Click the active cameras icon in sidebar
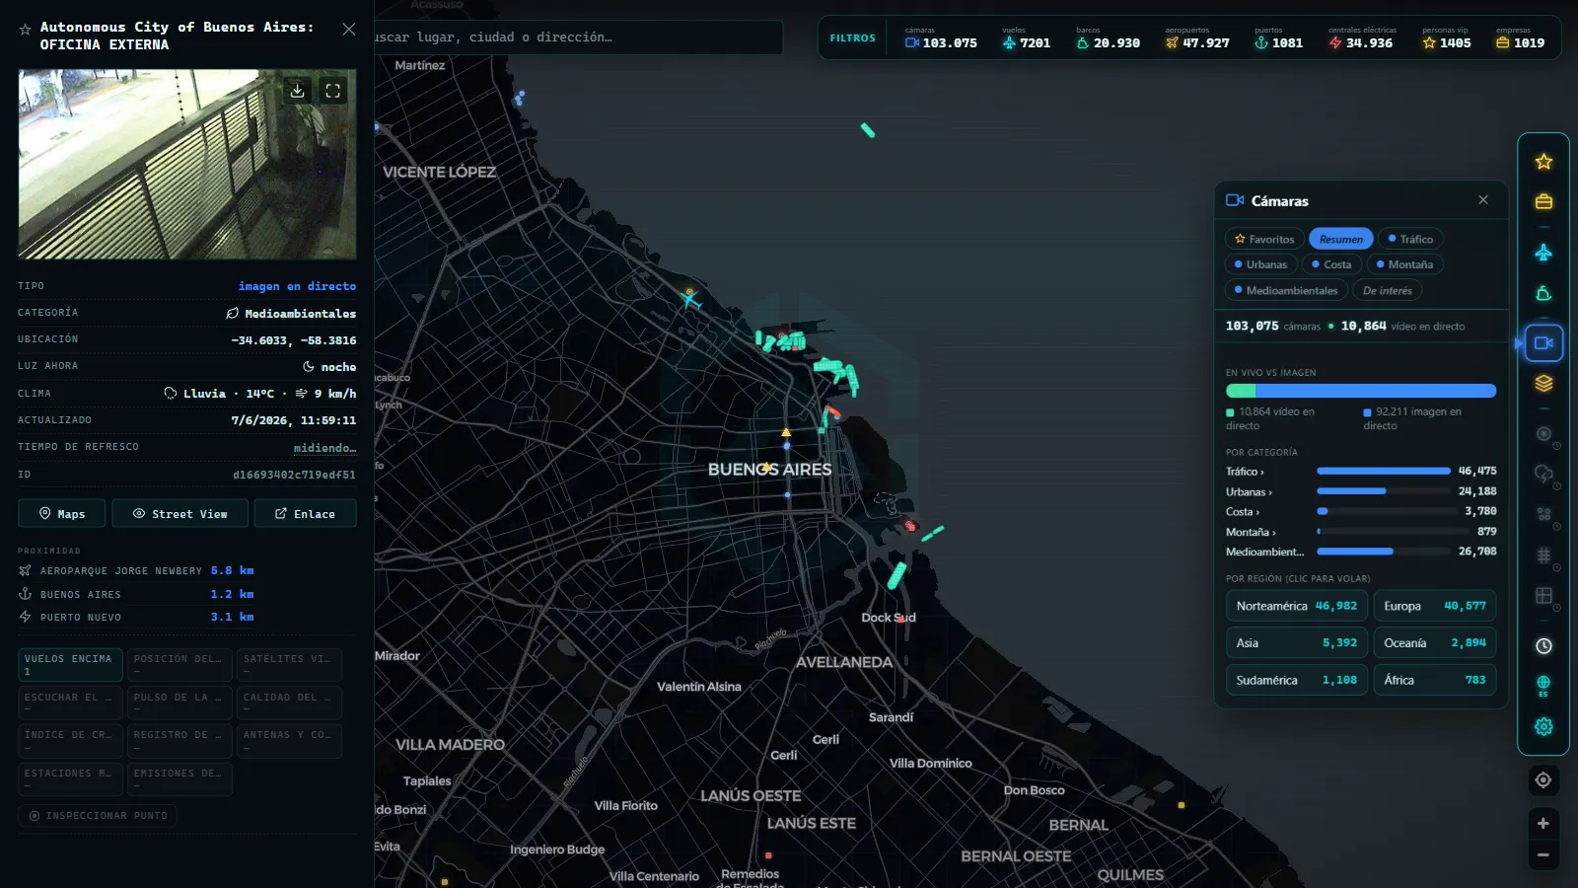1578x888 pixels. pos(1543,343)
